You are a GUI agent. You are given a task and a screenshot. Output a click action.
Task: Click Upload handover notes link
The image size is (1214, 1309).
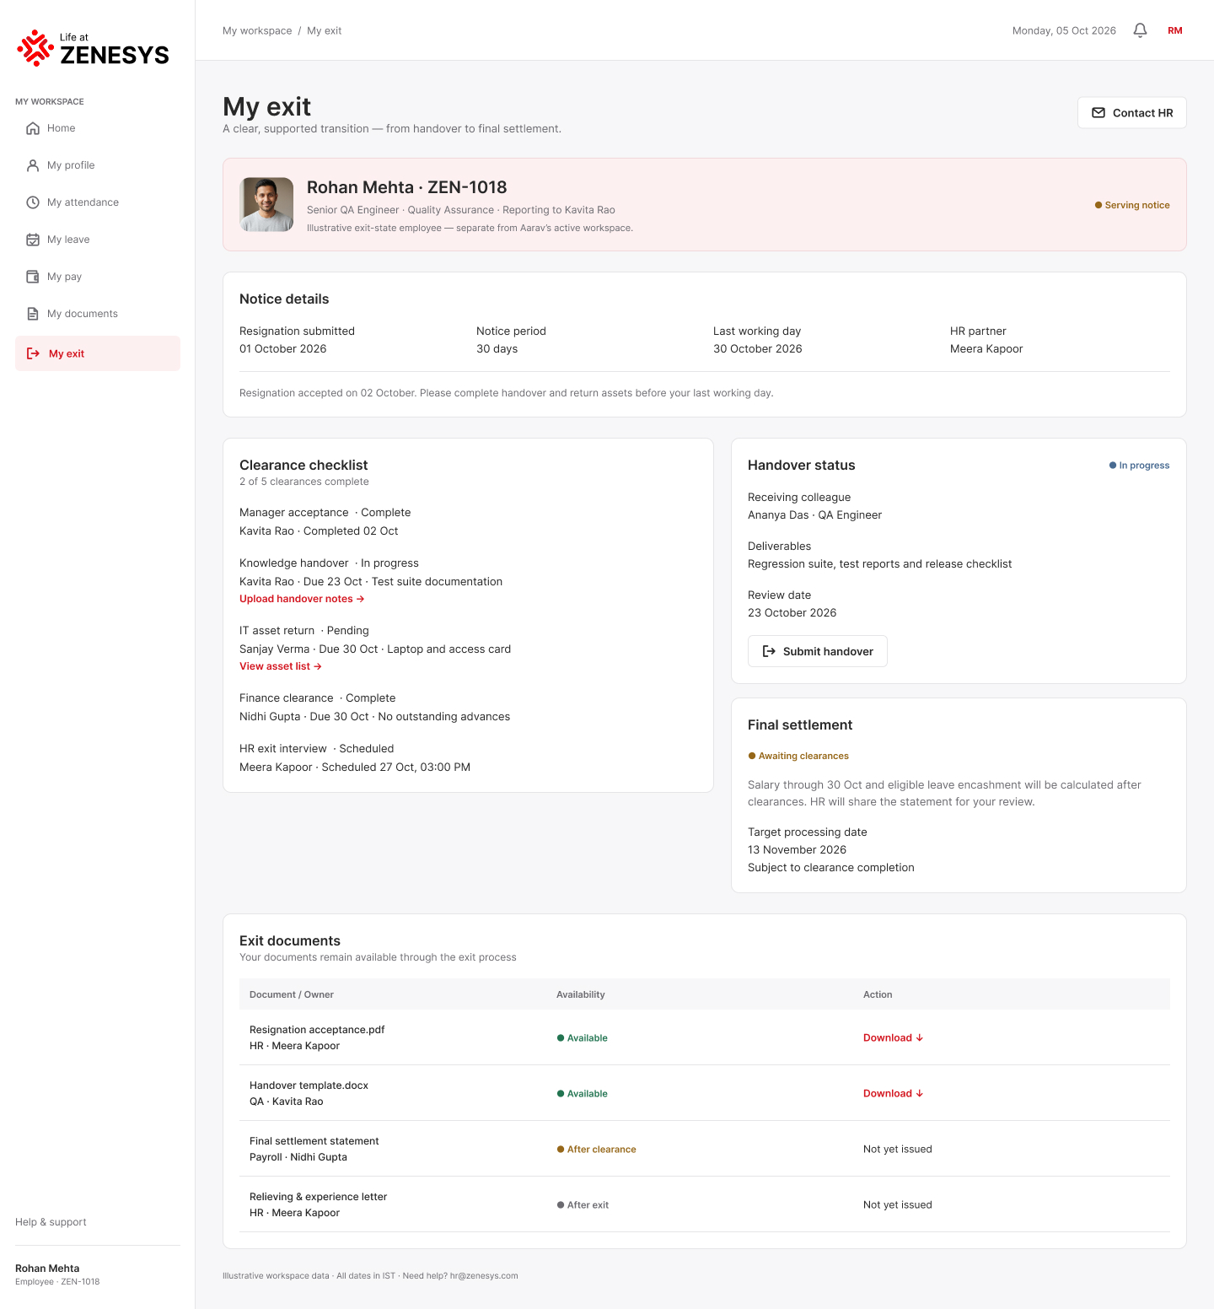(302, 599)
